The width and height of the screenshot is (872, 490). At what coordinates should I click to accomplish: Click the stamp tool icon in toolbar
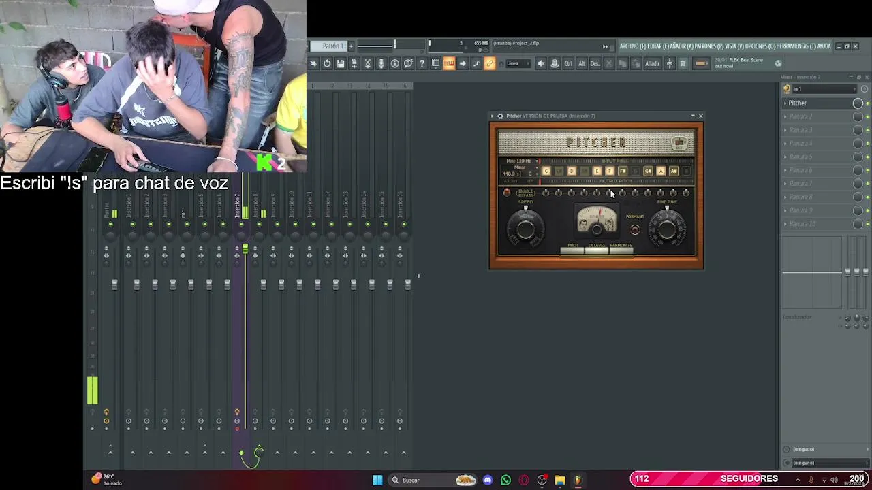(554, 63)
